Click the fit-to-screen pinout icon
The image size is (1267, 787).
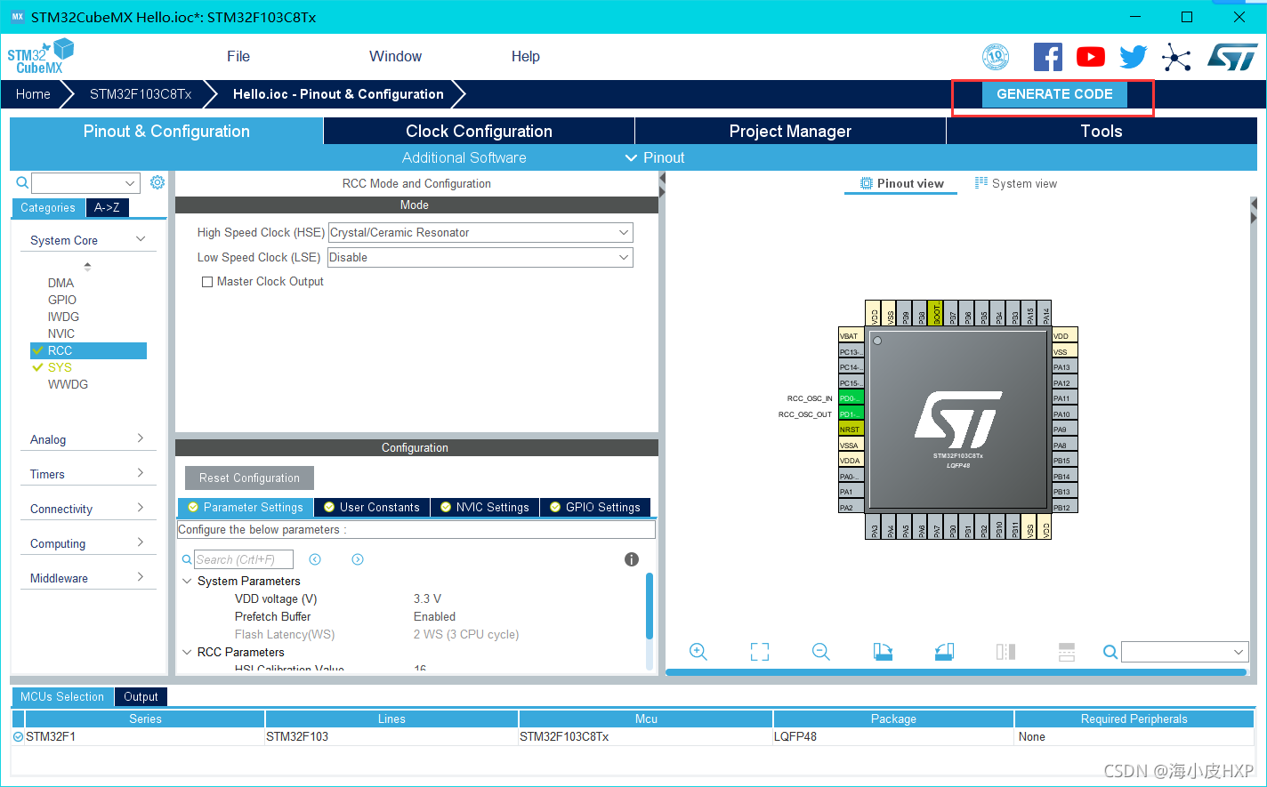760,652
